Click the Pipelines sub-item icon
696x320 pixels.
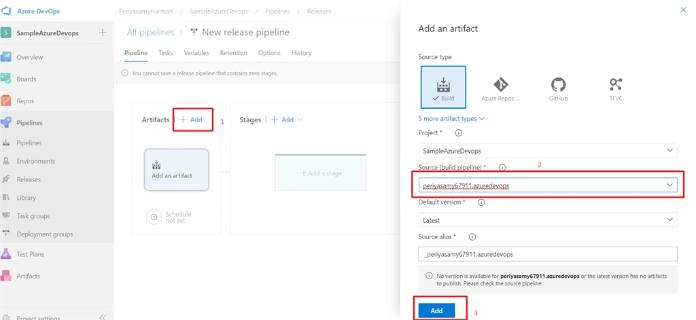(6, 143)
